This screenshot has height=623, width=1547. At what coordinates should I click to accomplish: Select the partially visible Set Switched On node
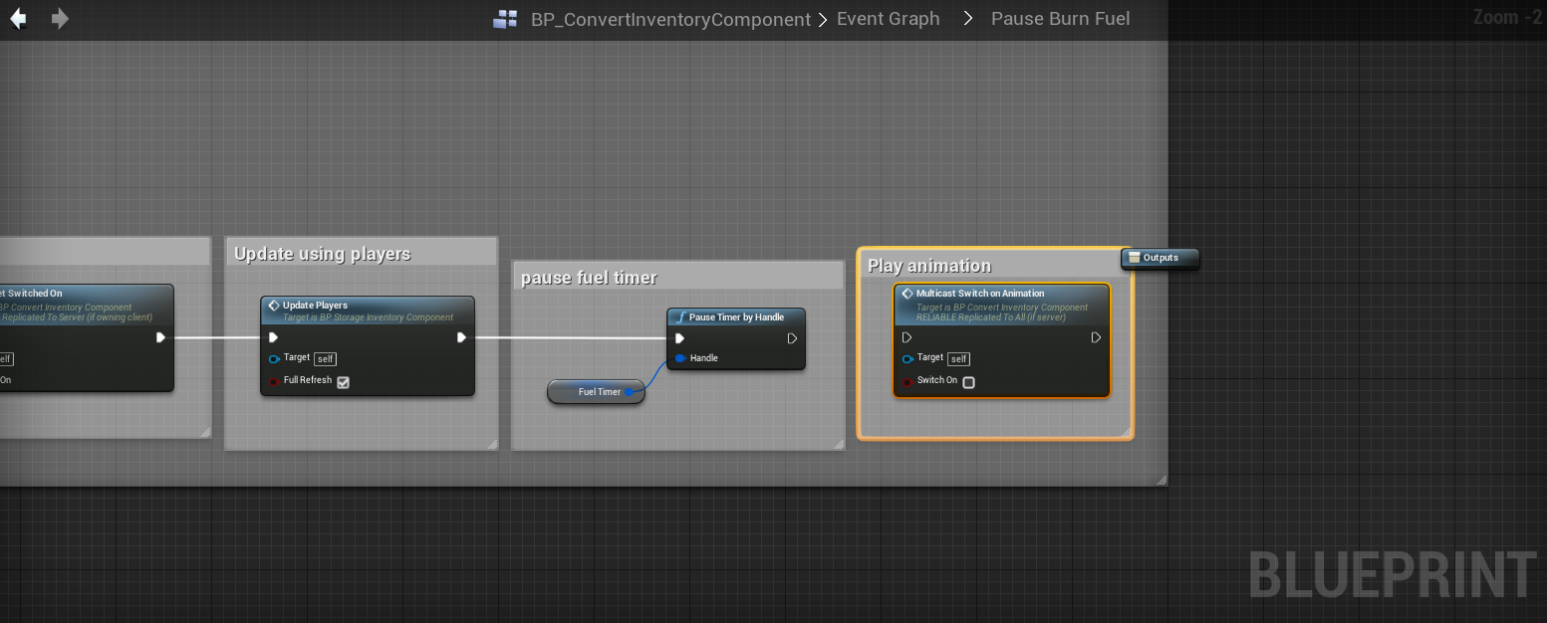point(87,337)
